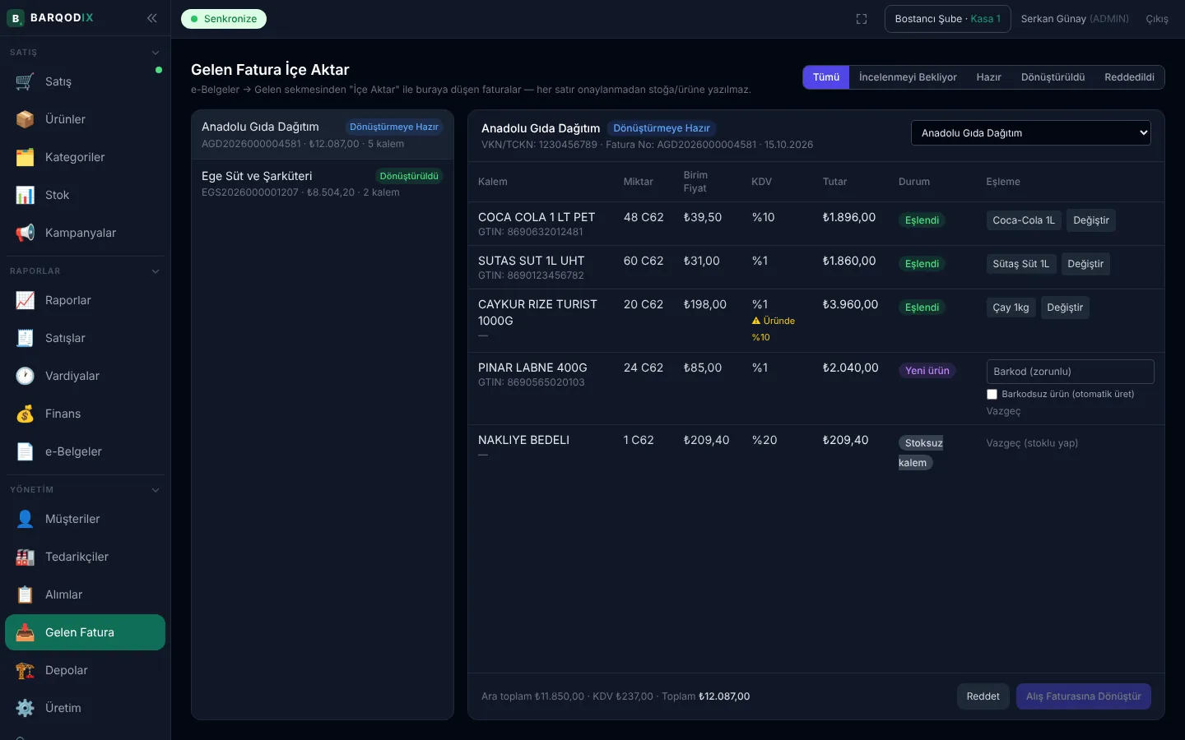Click Vazgeç (stoklu yap) for NAKLİYE BEDELİ

click(x=1032, y=443)
